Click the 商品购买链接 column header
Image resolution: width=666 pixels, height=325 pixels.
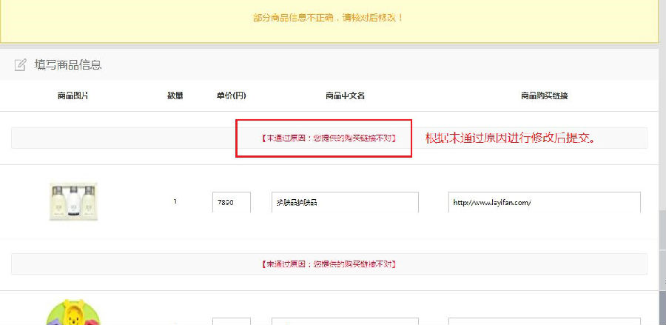(544, 96)
